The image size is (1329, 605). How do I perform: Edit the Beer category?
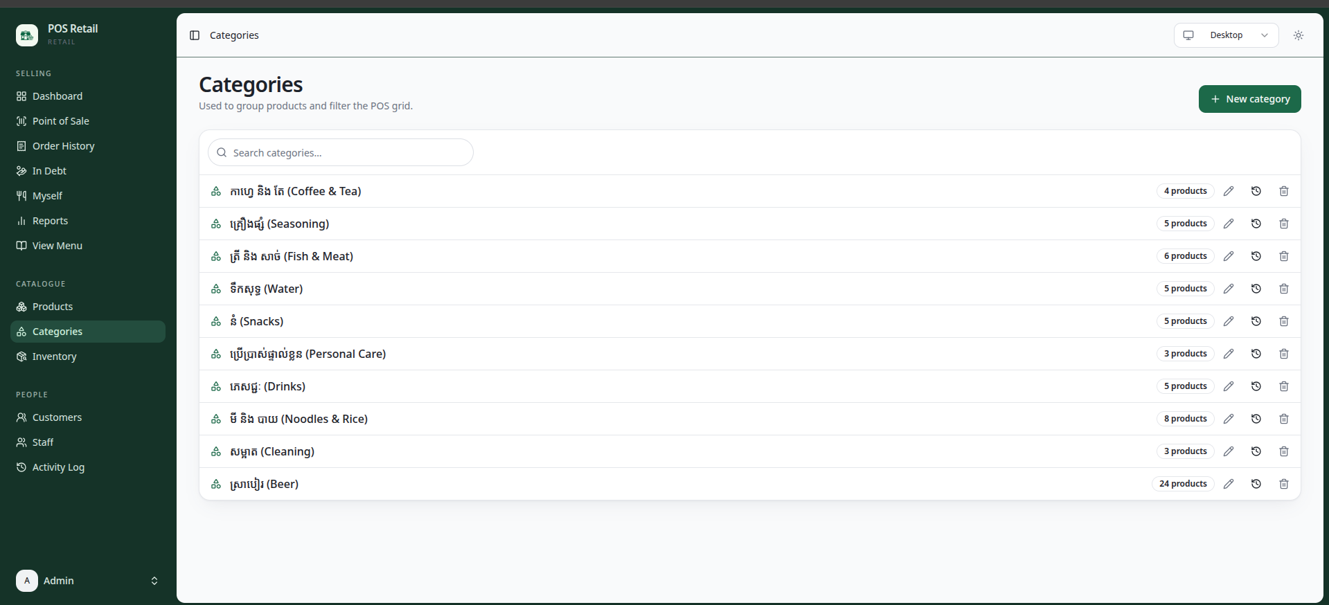(1229, 484)
